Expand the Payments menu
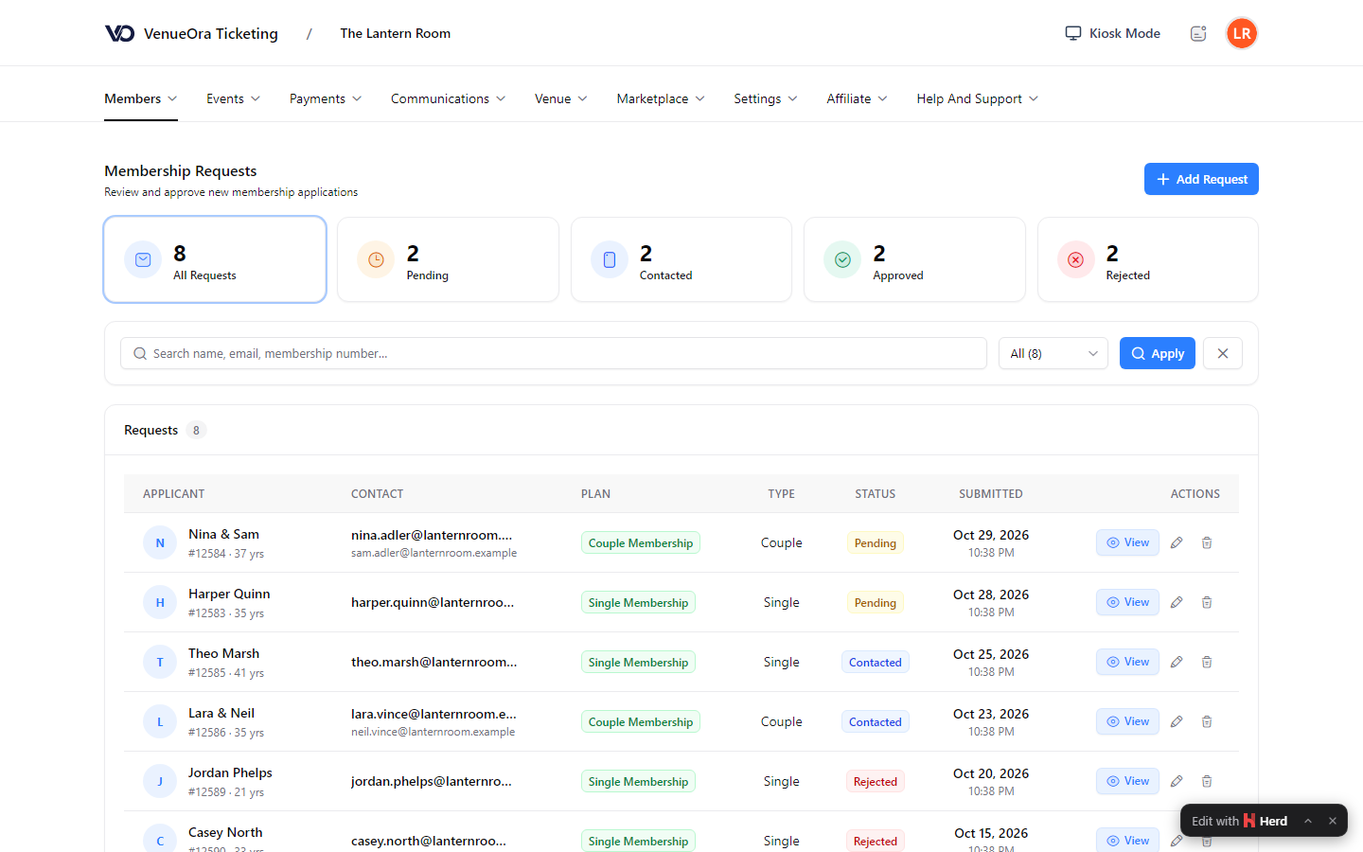Viewport: 1363px width, 852px height. [x=326, y=98]
